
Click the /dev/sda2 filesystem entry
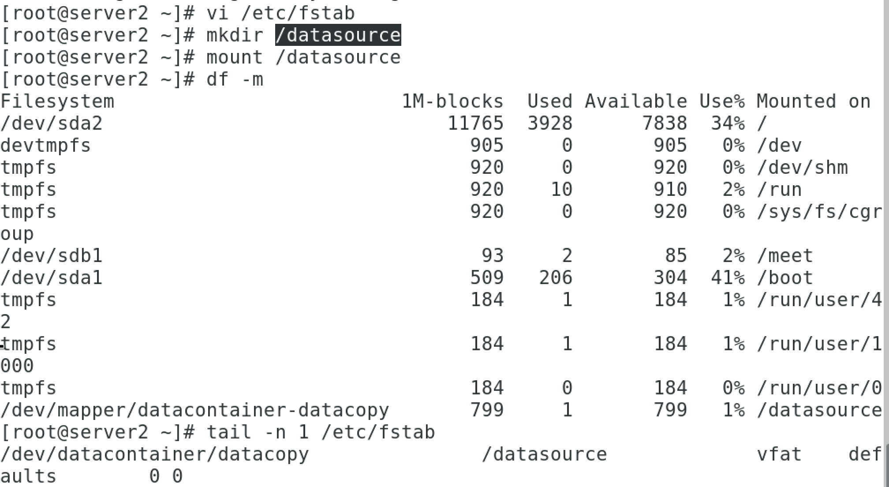pyautogui.click(x=52, y=124)
